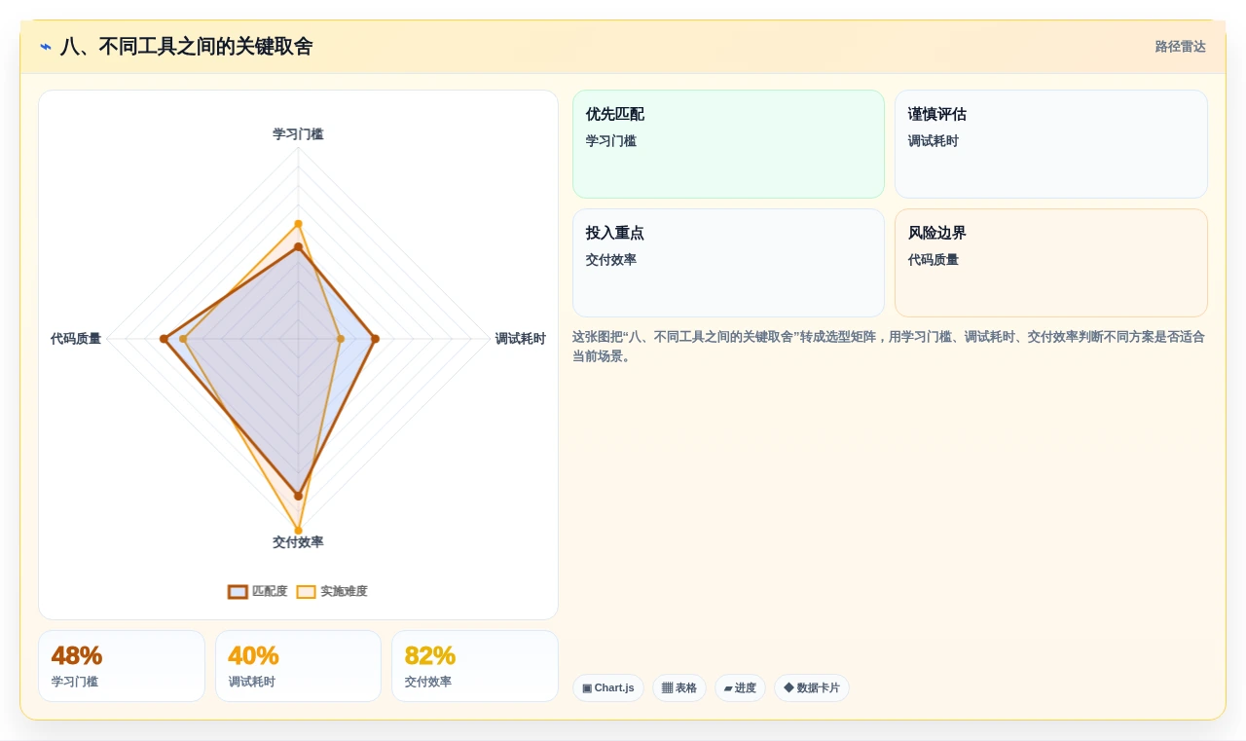The image size is (1246, 741).
Task: Select the 表格 tag chip
Action: 679,687
